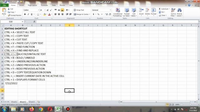Switch to the Page Layout tab
The width and height of the screenshot is (200, 112).
click(32, 5)
